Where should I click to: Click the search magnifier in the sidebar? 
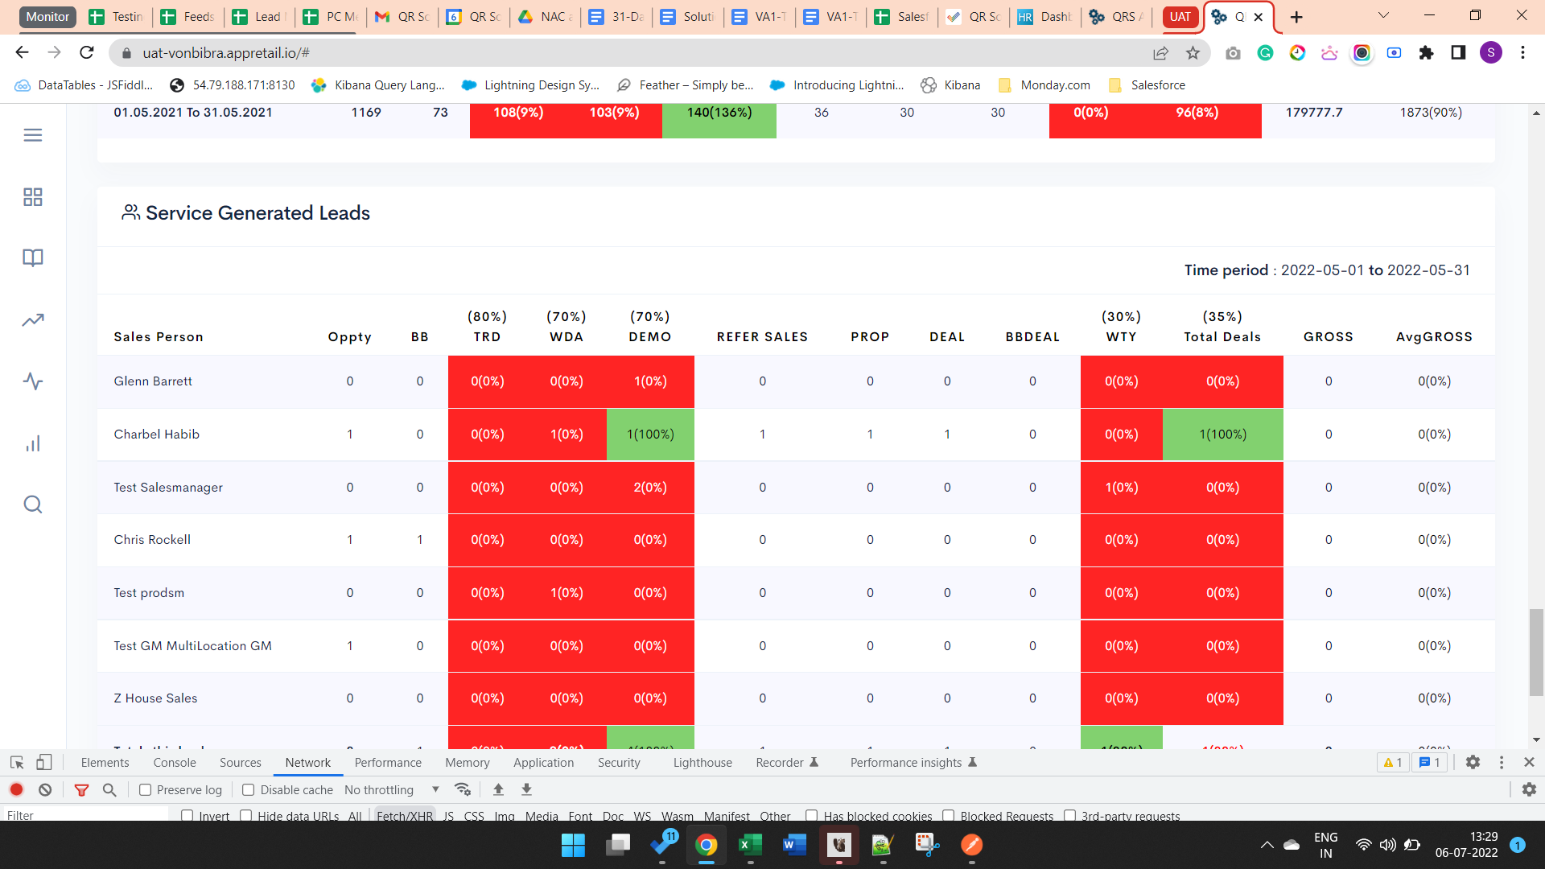pos(33,505)
